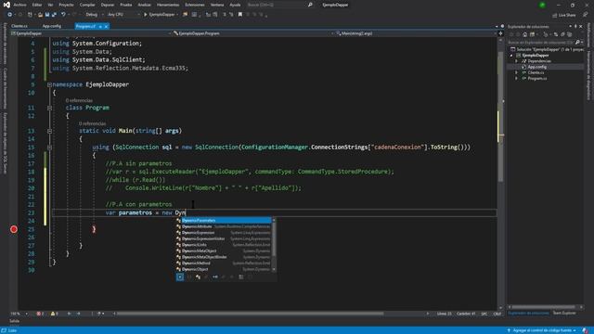
Task: Click the errors indicator in the editor status strip
Action: pos(40,314)
